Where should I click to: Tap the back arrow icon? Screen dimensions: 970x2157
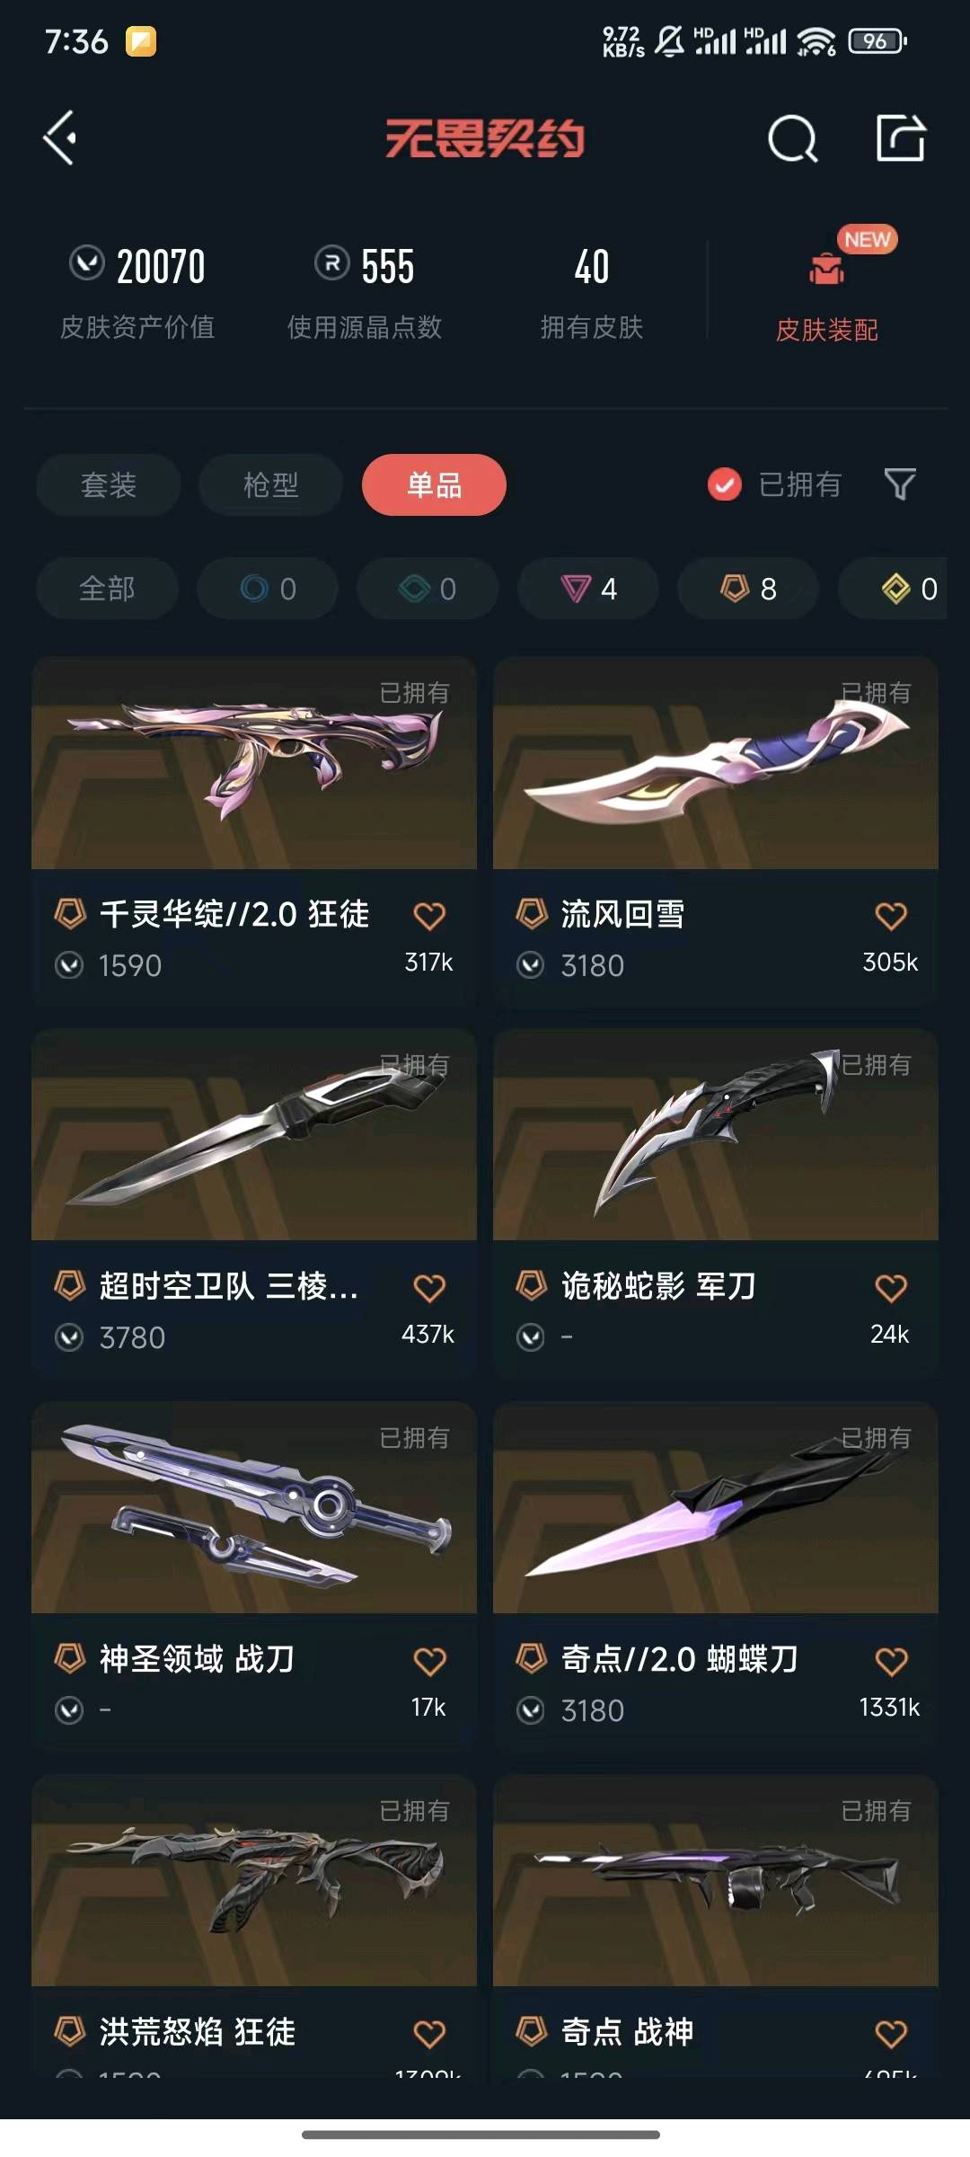60,138
